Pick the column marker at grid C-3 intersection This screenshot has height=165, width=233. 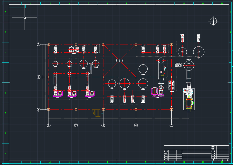[103, 44]
